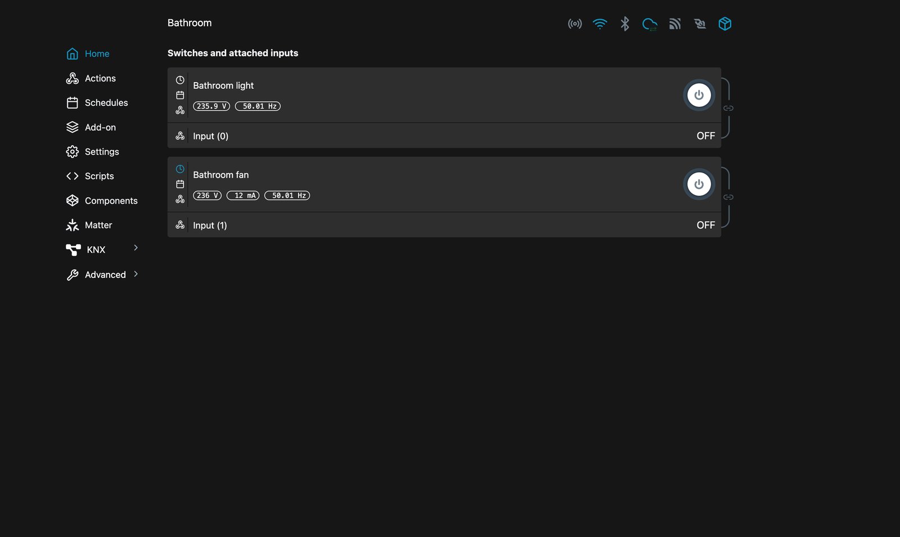Toggle the Bathroom light power button
Image resolution: width=900 pixels, height=537 pixels.
(x=699, y=95)
